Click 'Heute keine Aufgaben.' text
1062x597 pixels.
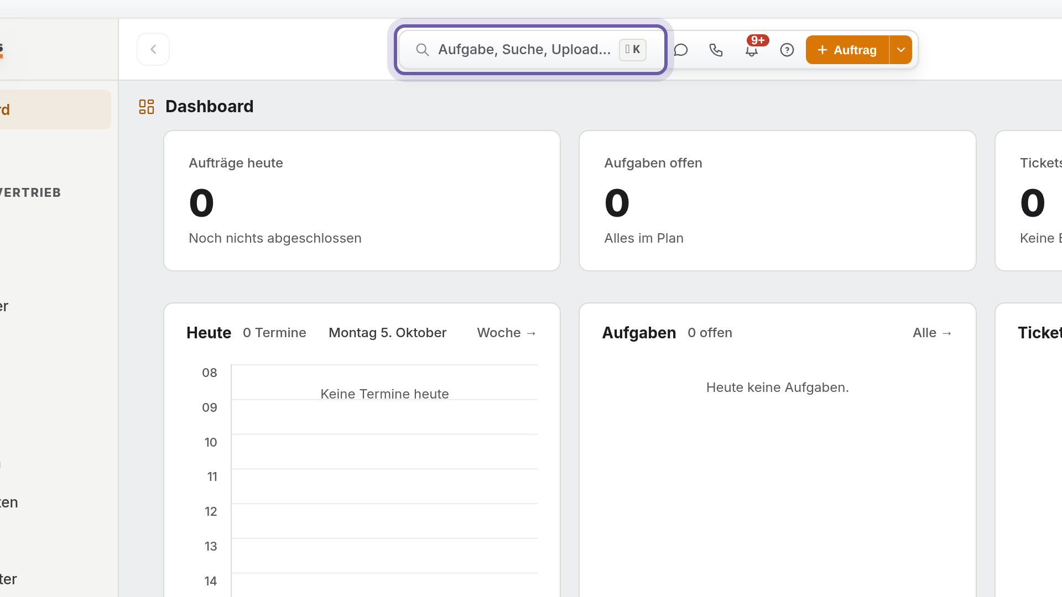(x=778, y=387)
